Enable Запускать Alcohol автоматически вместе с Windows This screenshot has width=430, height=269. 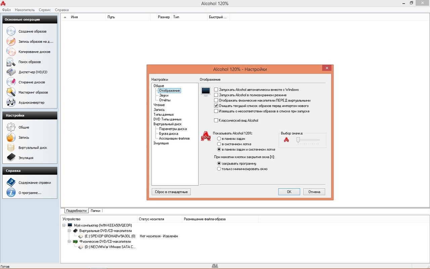[216, 90]
